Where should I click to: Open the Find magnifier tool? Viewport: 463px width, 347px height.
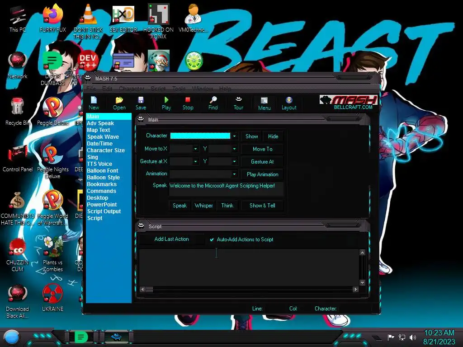(x=213, y=103)
